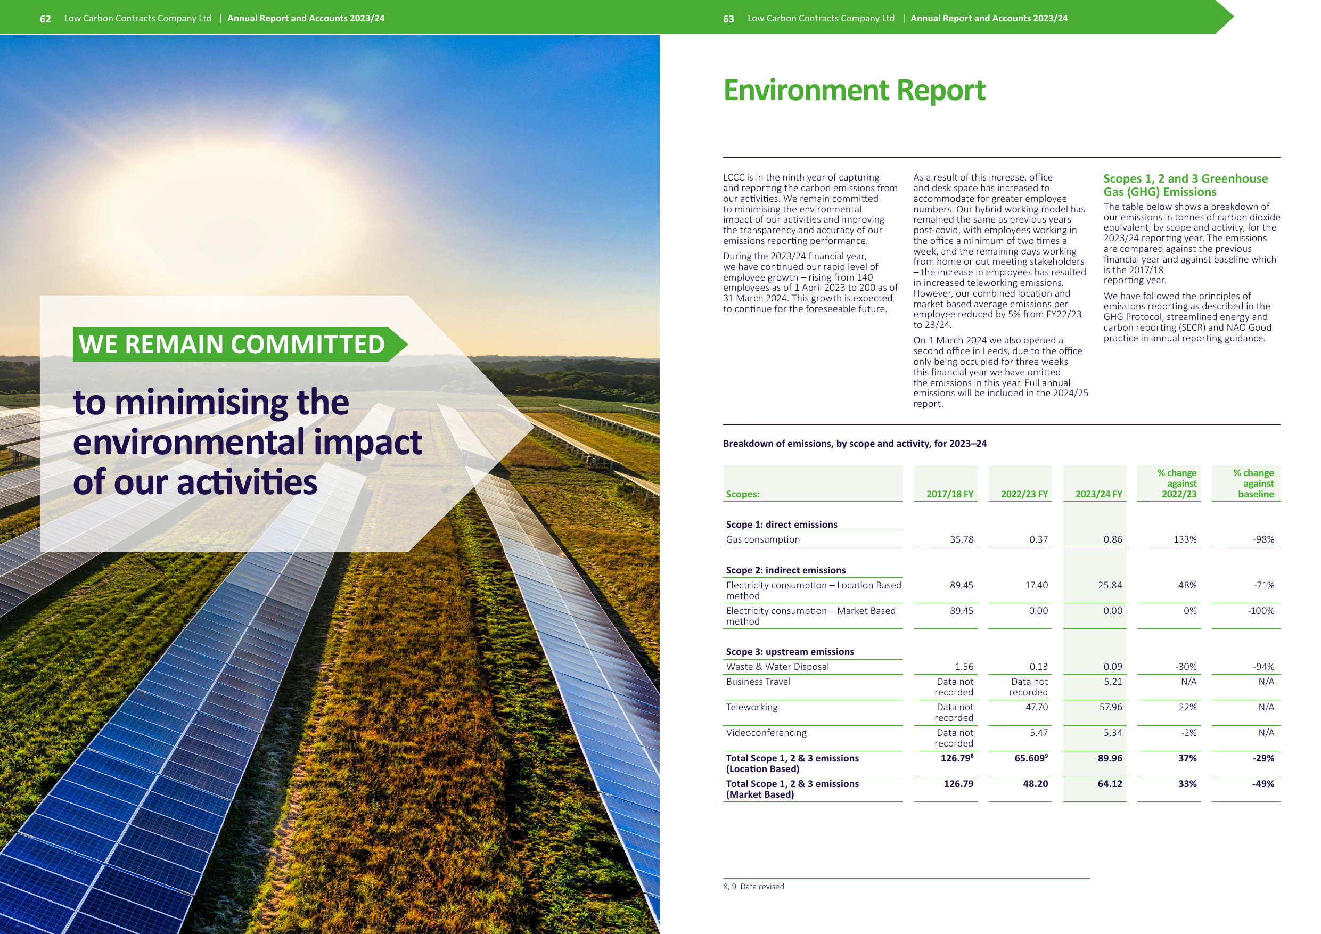Click the 'Business Travel' row label
The width and height of the screenshot is (1321, 934).
(758, 682)
